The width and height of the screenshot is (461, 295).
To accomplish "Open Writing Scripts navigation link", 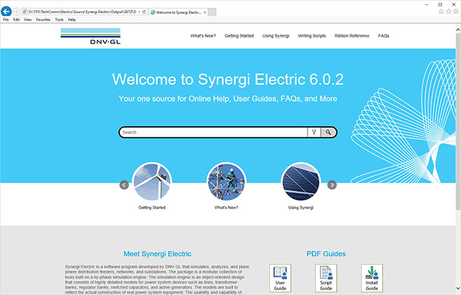I will (312, 36).
